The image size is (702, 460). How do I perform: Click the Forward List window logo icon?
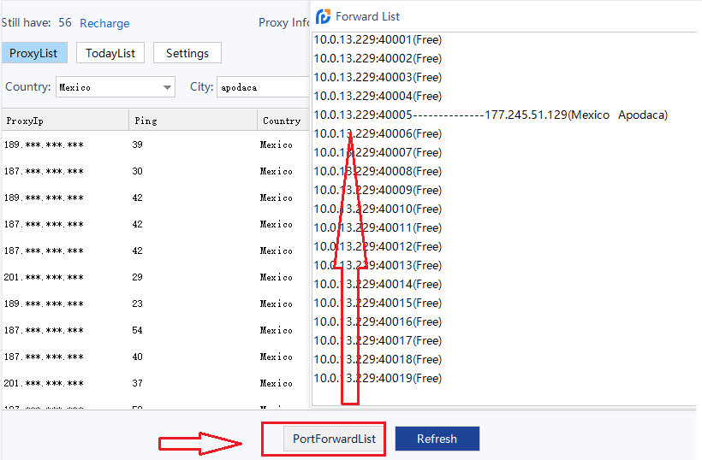pos(324,16)
